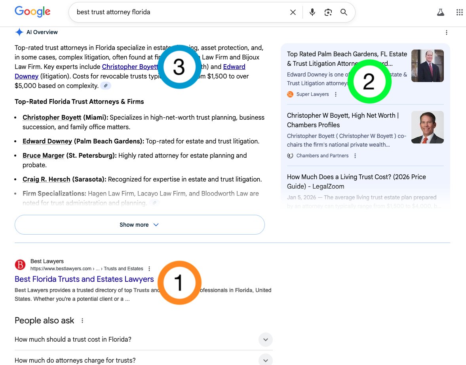Click the 'People also ask' heading
466x365 pixels.
(x=44, y=320)
